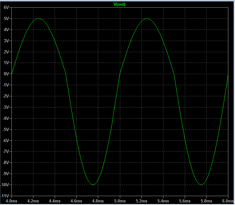The height and width of the screenshot is (205, 235).
Task: Click the waveform's second 5V peak
Action: pyautogui.click(x=147, y=18)
